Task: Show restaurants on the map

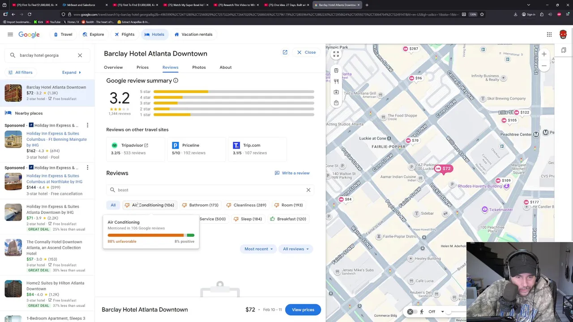Action: [336, 81]
